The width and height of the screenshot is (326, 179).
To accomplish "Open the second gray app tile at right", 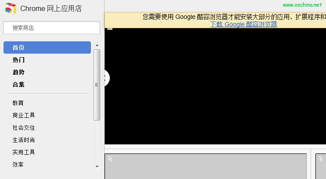I will point(321,166).
